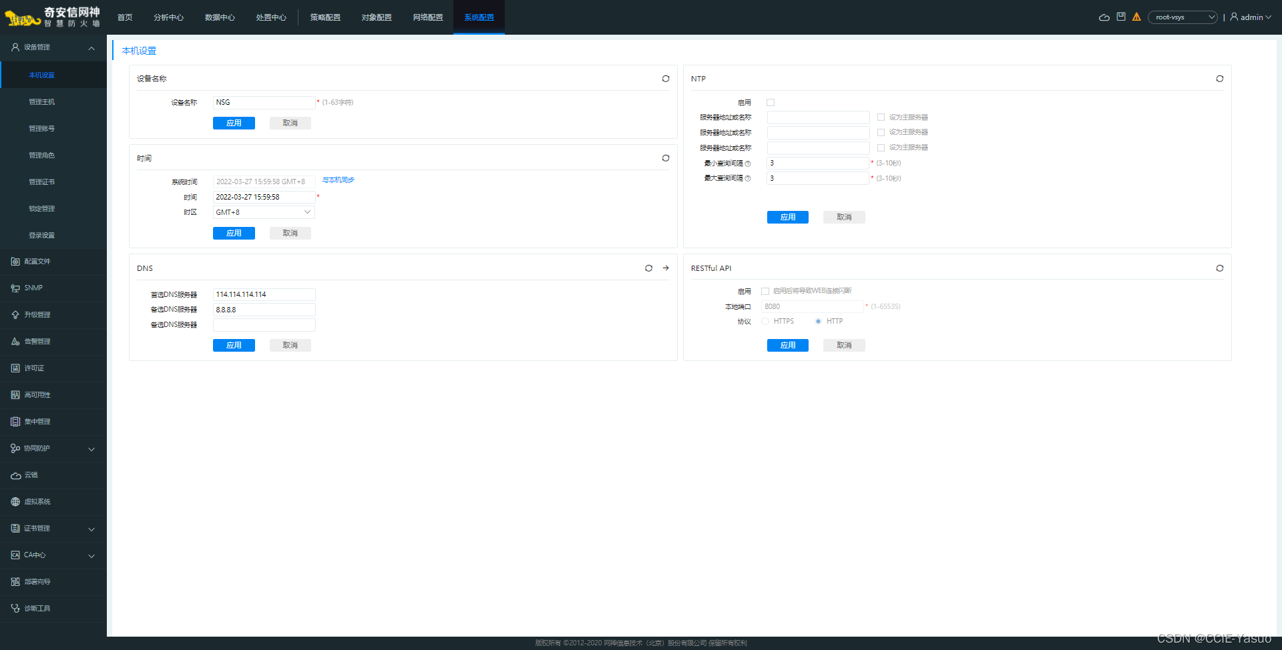The image size is (1282, 650).
Task: Cancel the RESTful API changes
Action: pyautogui.click(x=844, y=345)
